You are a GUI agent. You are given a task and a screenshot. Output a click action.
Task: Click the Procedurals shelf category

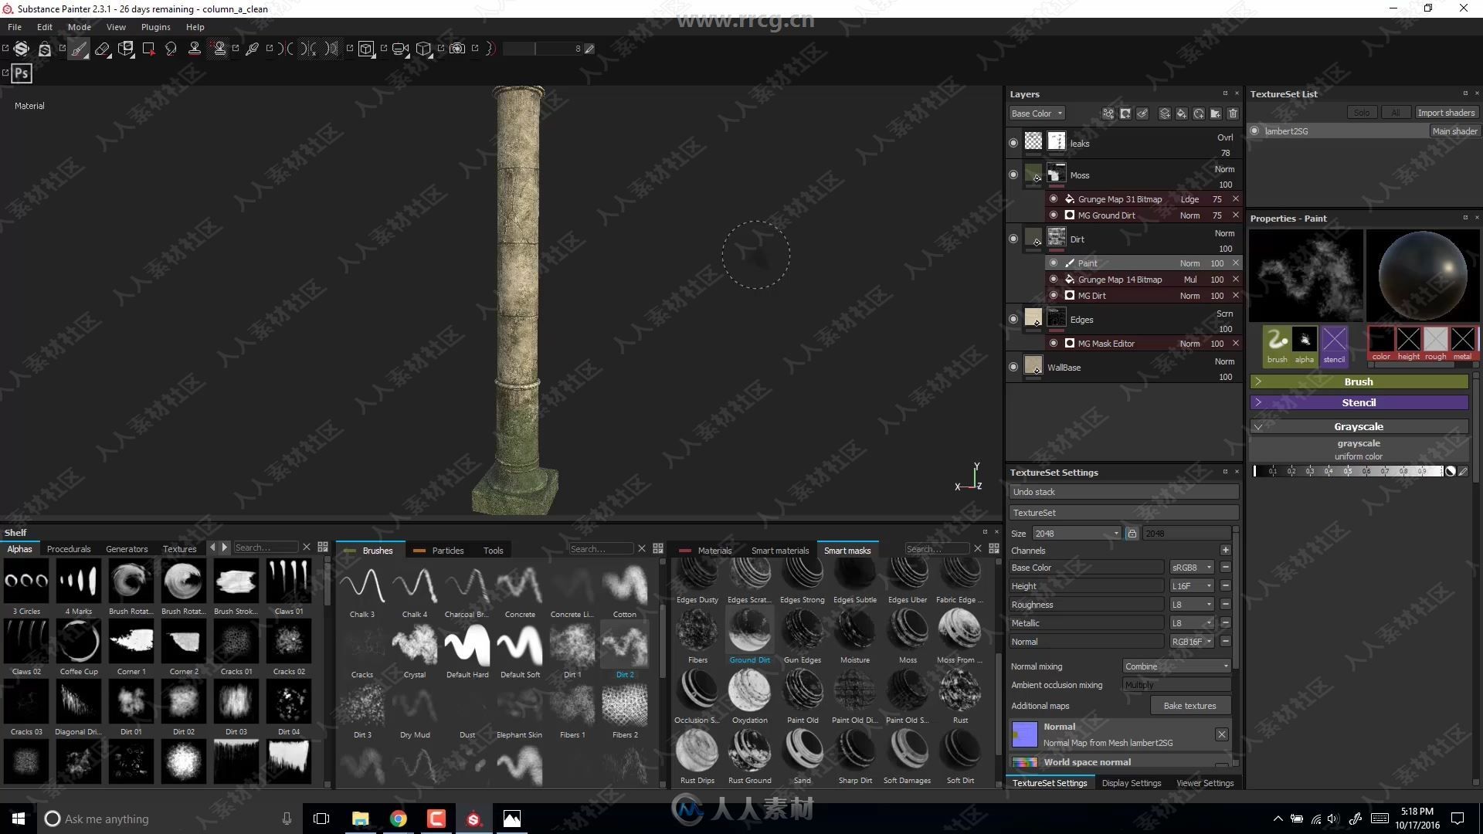[x=68, y=548]
